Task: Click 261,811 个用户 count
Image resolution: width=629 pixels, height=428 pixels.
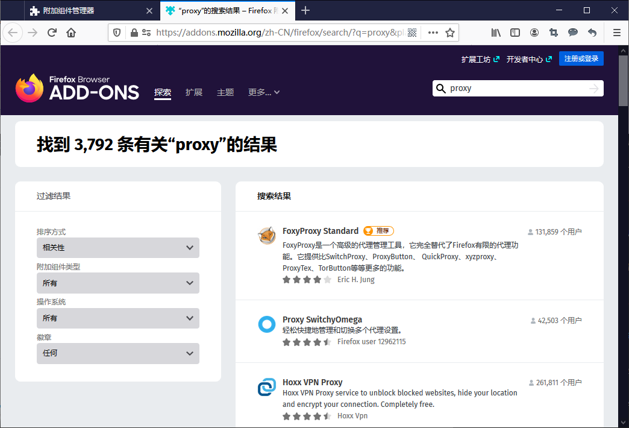Action: 555,383
